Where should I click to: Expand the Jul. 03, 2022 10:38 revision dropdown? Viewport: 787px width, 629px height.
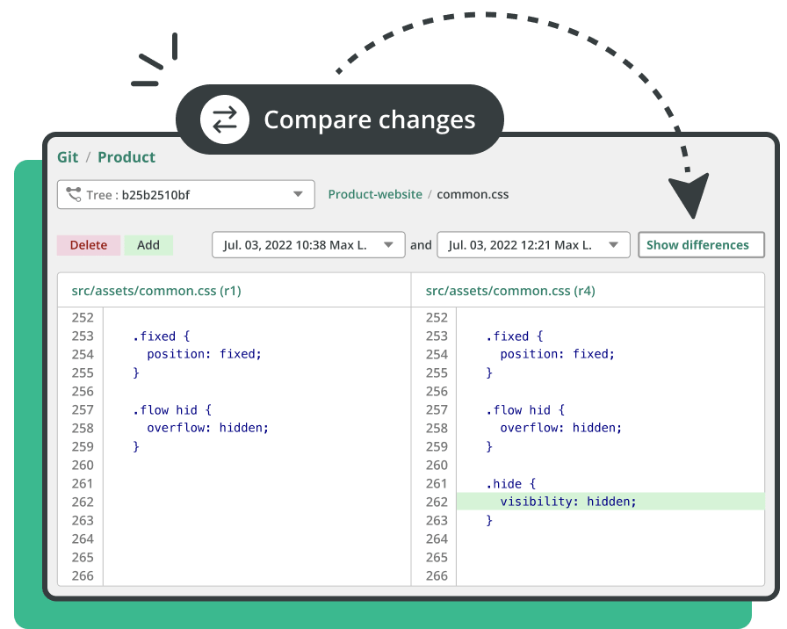click(388, 245)
